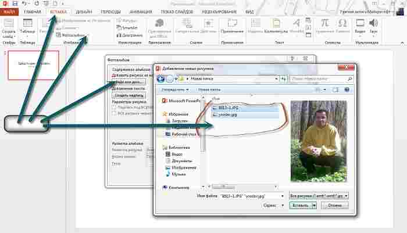407x233 pixels.
Task: Open the Фотоальбом dropdown arrow in the ribbon
Action: pyautogui.click(x=88, y=35)
